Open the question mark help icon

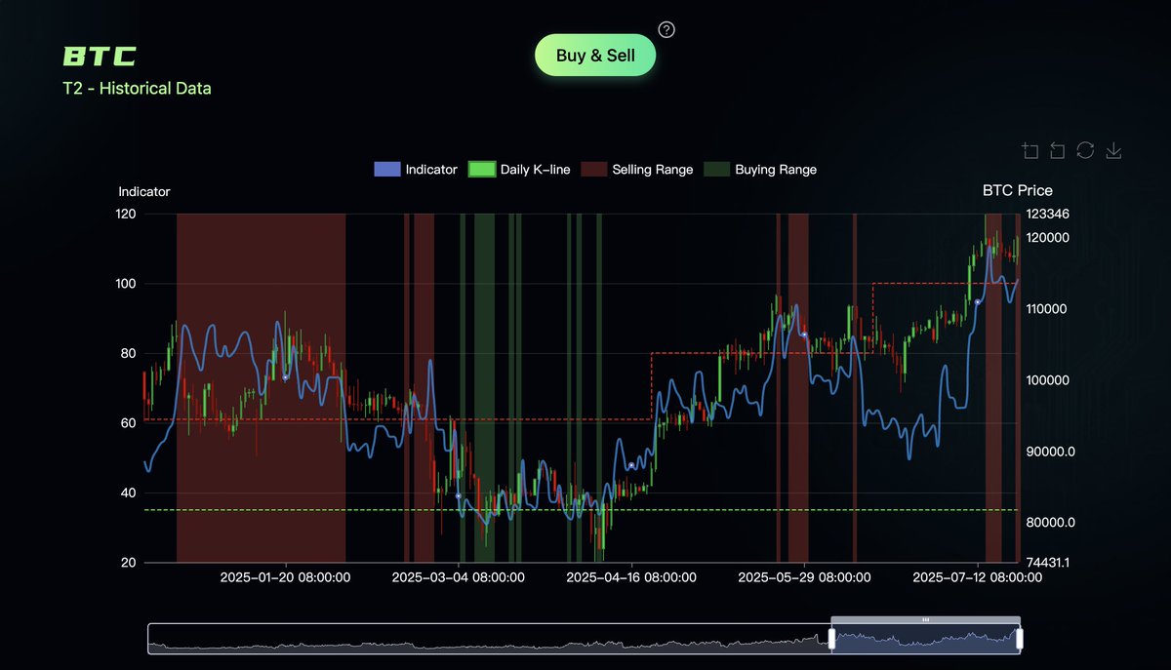[x=666, y=29]
